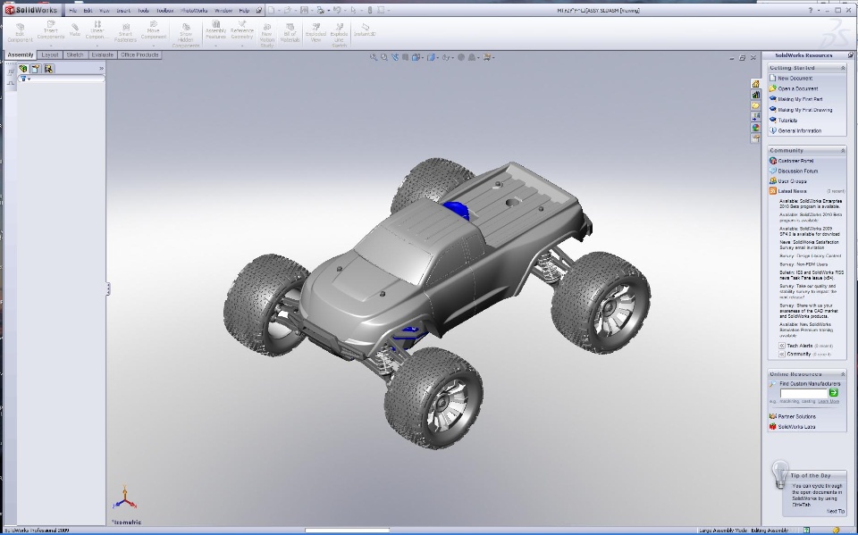Open the Design Library task pane tab
Image resolution: width=858 pixels, height=535 pixels.
(755, 95)
